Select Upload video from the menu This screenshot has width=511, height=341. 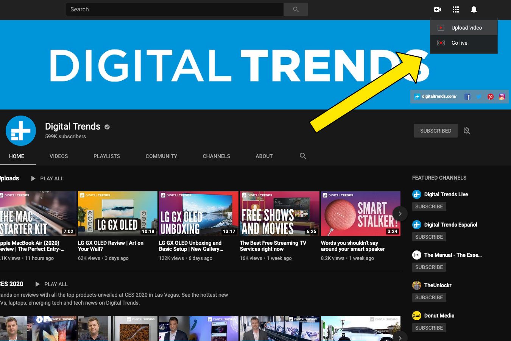(x=464, y=28)
